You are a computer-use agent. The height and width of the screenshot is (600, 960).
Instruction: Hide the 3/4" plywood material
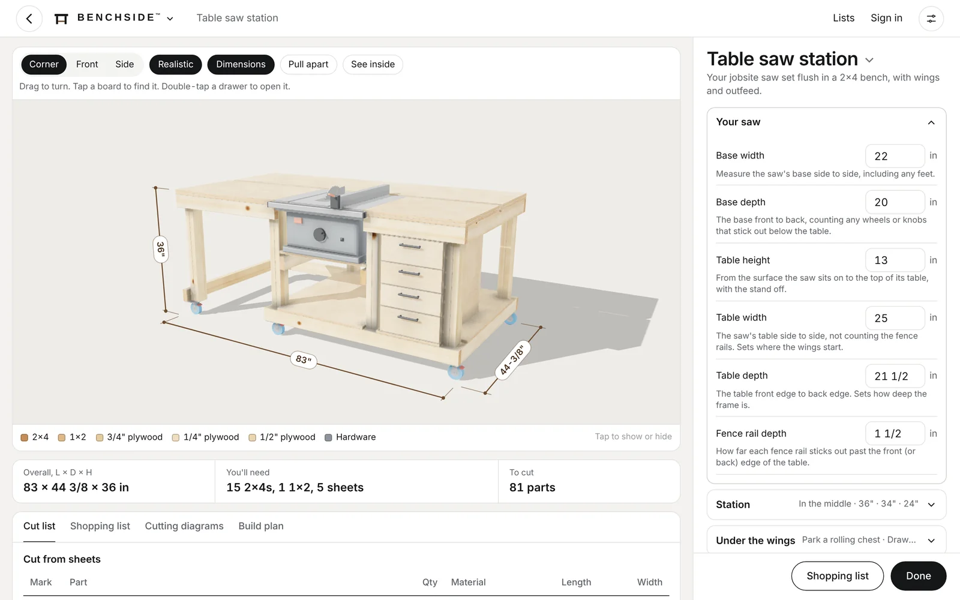point(129,437)
